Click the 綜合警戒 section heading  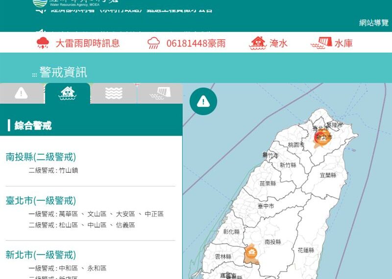[x=33, y=125]
